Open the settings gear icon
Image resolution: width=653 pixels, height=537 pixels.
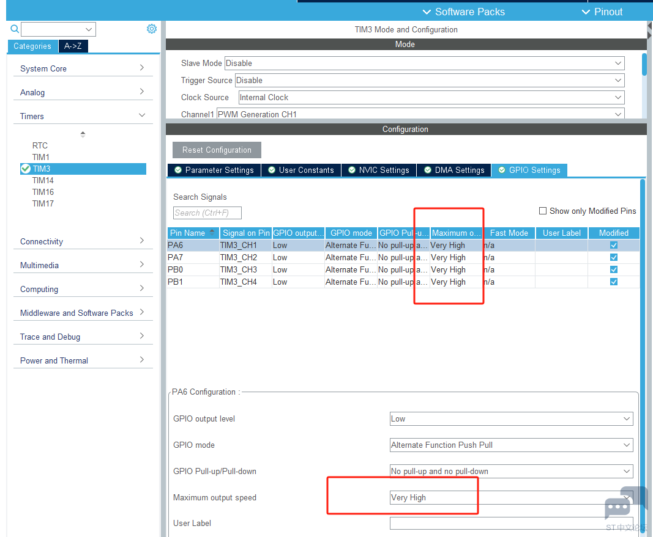[152, 29]
